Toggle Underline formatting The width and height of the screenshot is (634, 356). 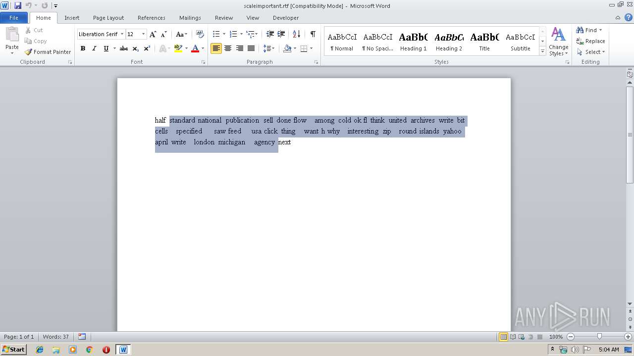pyautogui.click(x=106, y=48)
